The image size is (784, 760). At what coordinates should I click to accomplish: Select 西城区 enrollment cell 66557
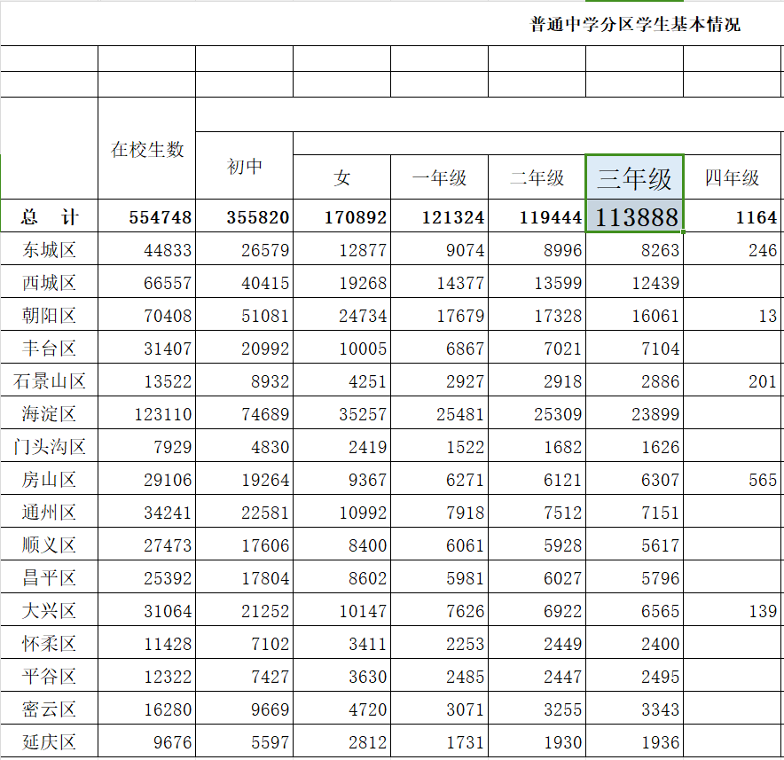(146, 283)
